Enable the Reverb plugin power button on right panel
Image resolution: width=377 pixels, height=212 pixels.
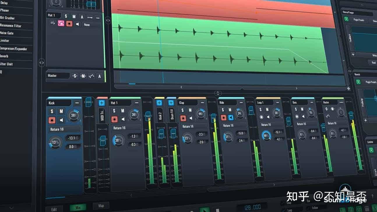[x=358, y=82]
